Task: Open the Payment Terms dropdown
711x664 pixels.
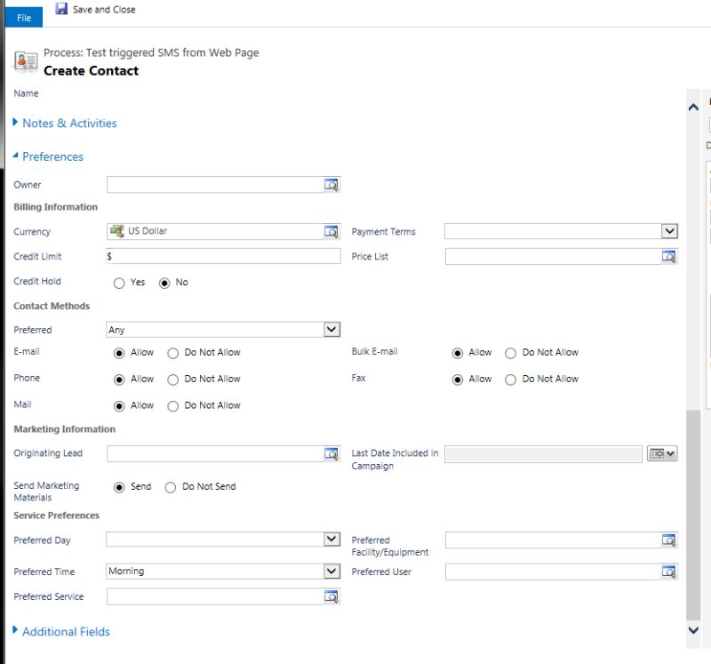Action: tap(669, 231)
